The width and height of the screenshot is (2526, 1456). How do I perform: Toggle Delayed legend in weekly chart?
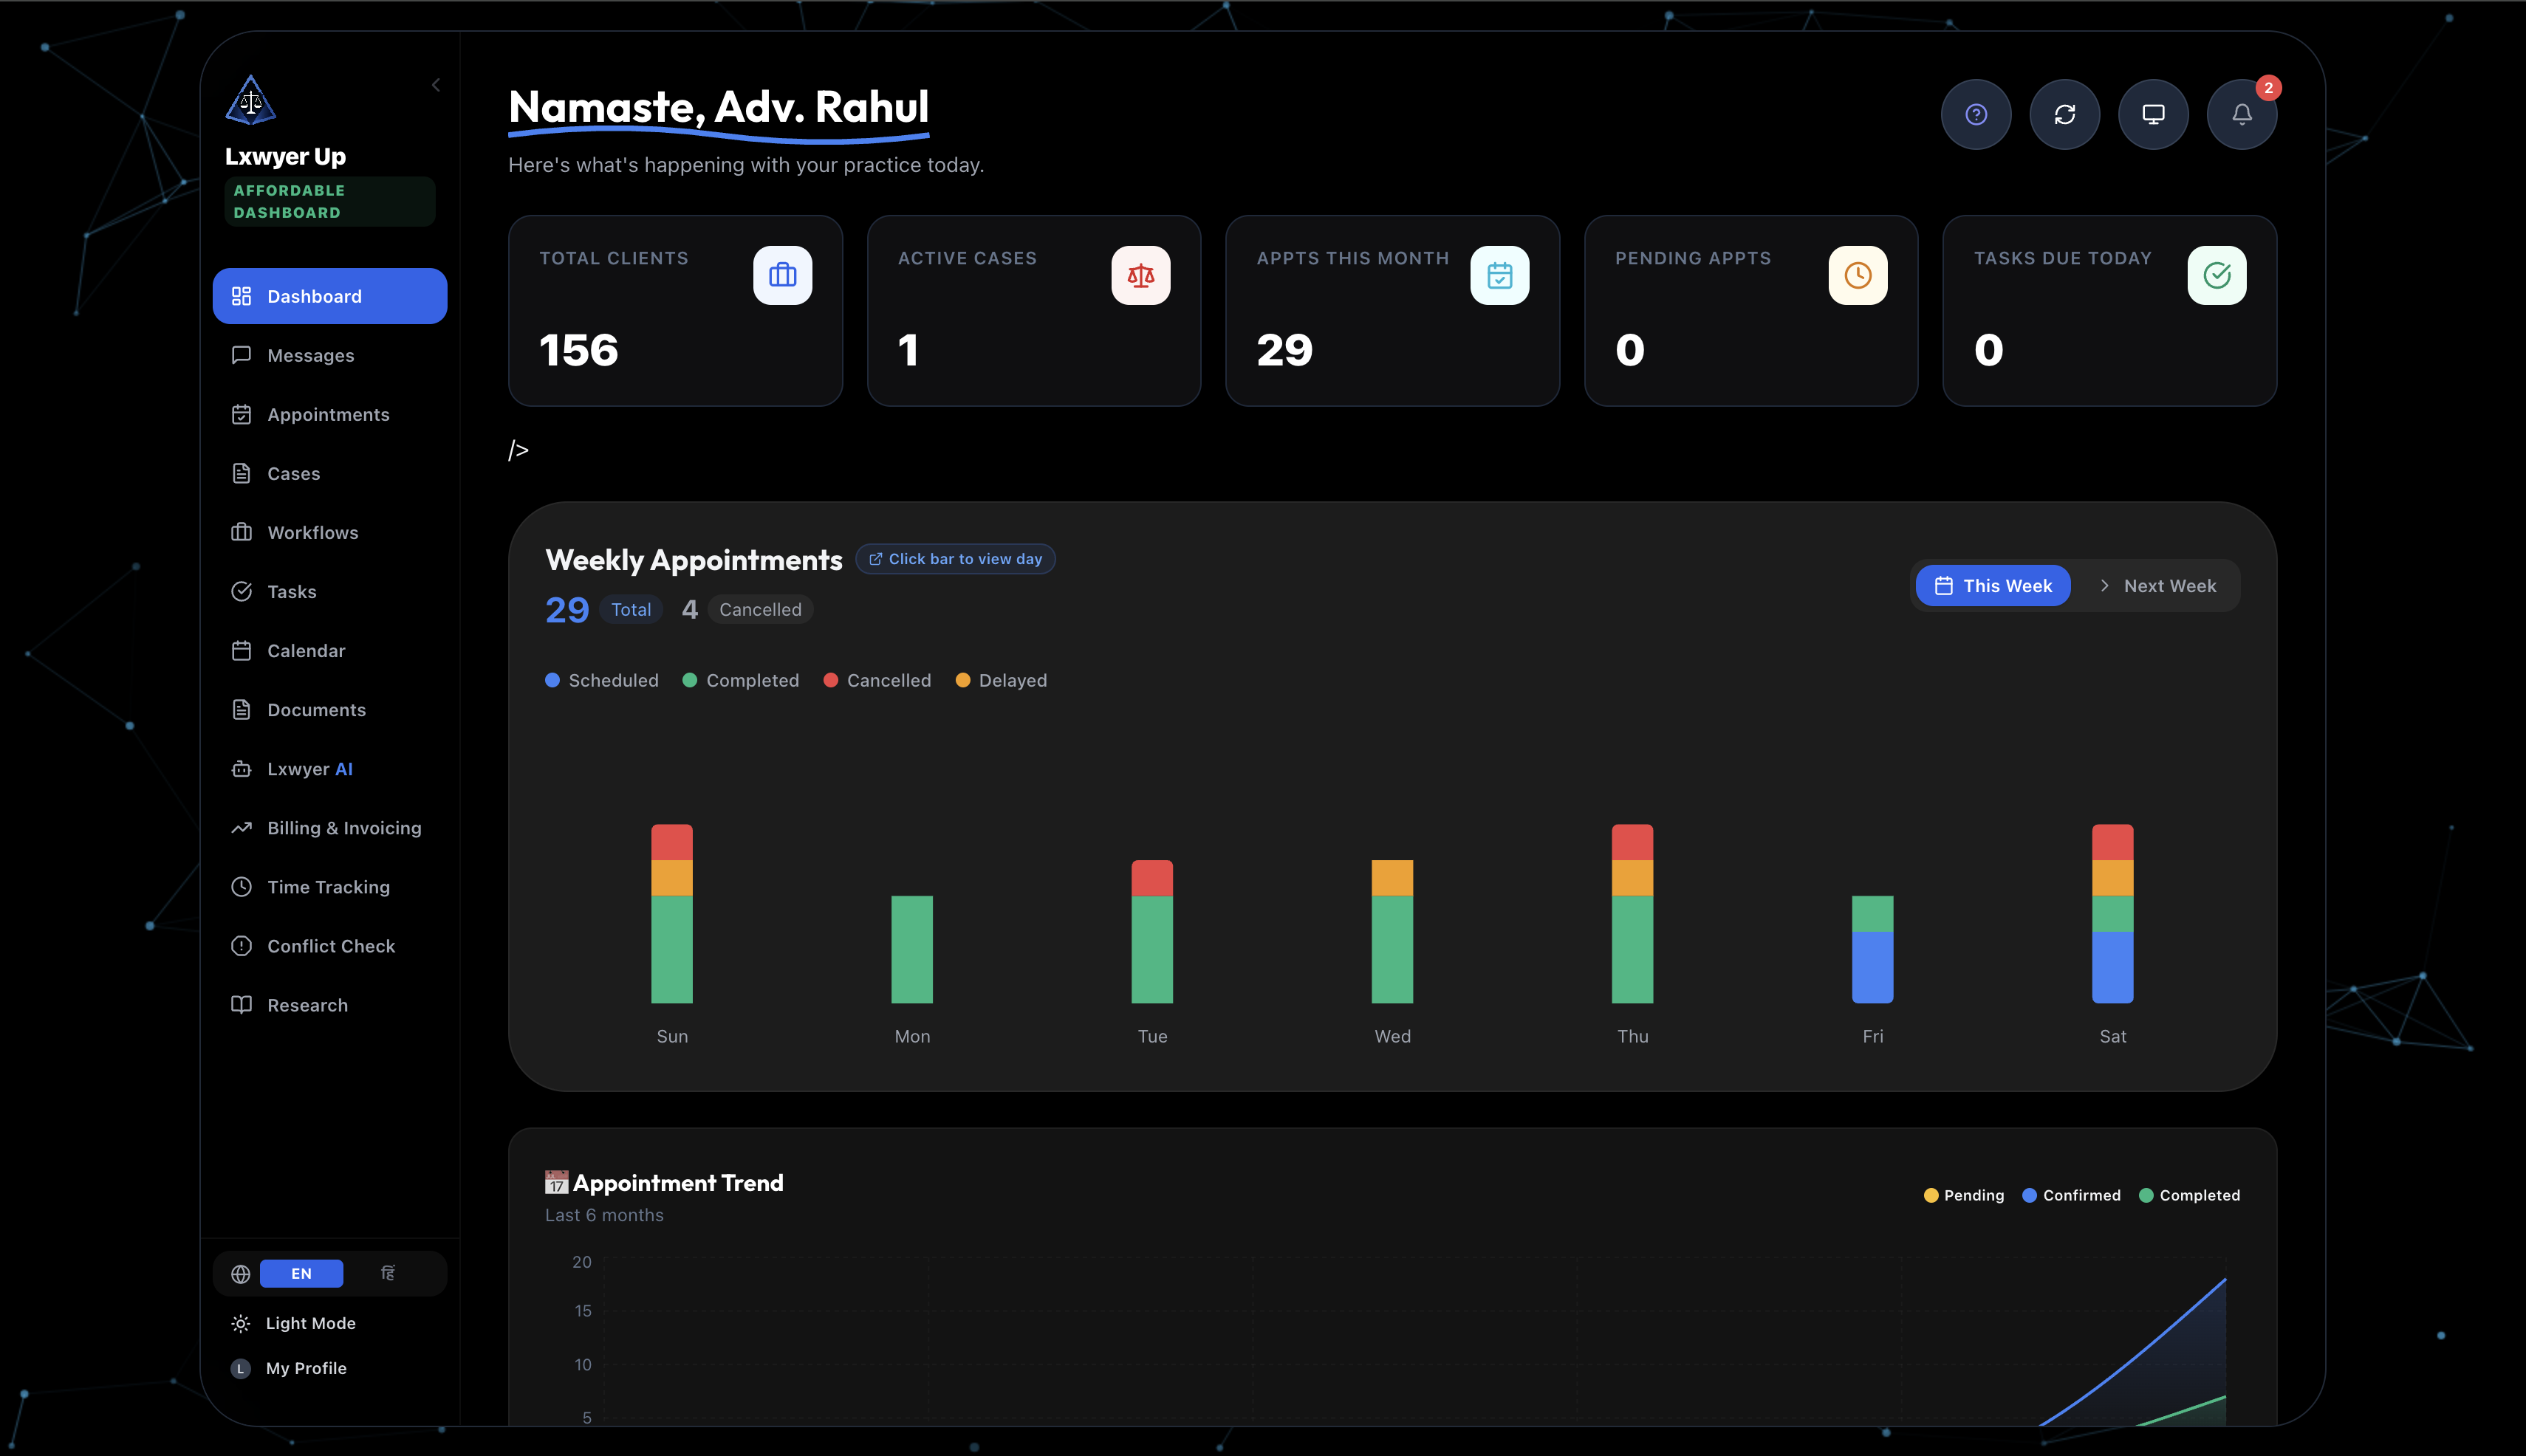click(x=1002, y=680)
